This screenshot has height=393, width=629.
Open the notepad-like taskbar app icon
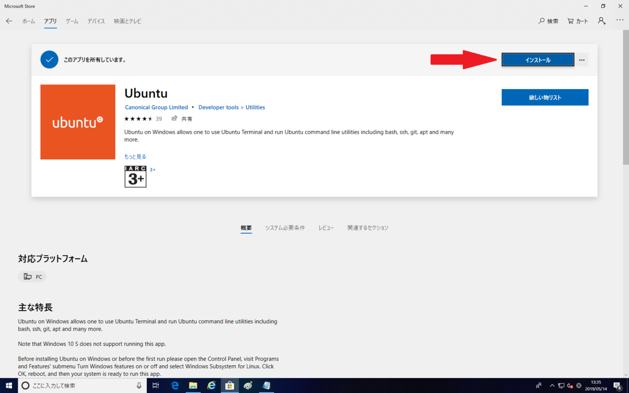(x=266, y=385)
